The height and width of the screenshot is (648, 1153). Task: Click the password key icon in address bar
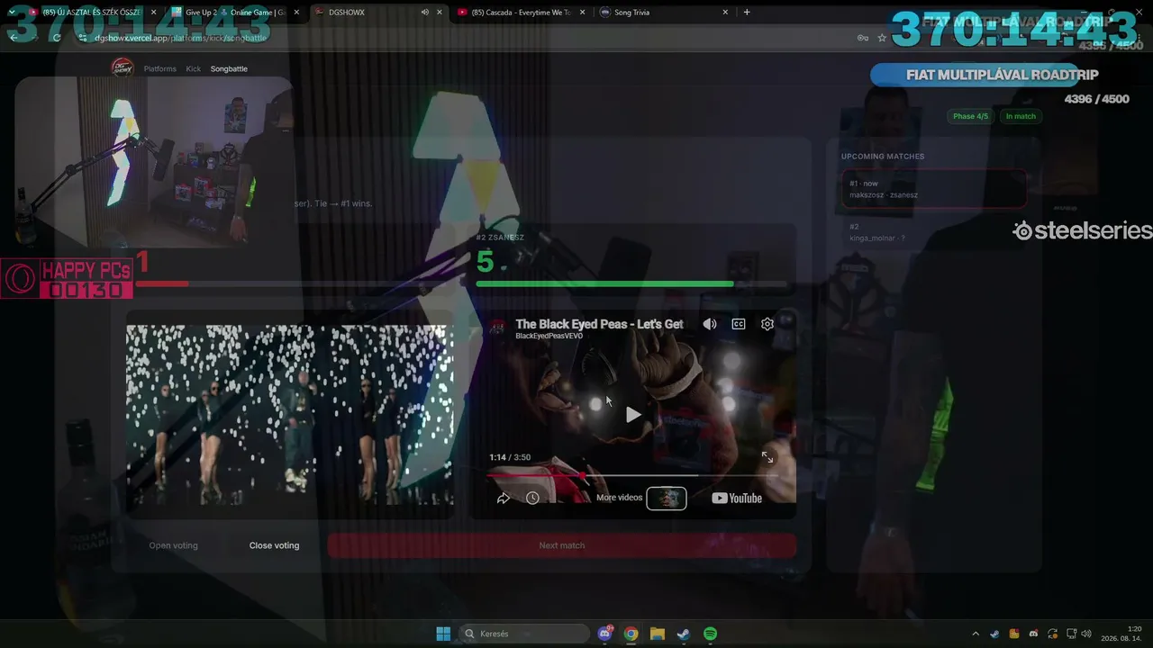tap(862, 38)
